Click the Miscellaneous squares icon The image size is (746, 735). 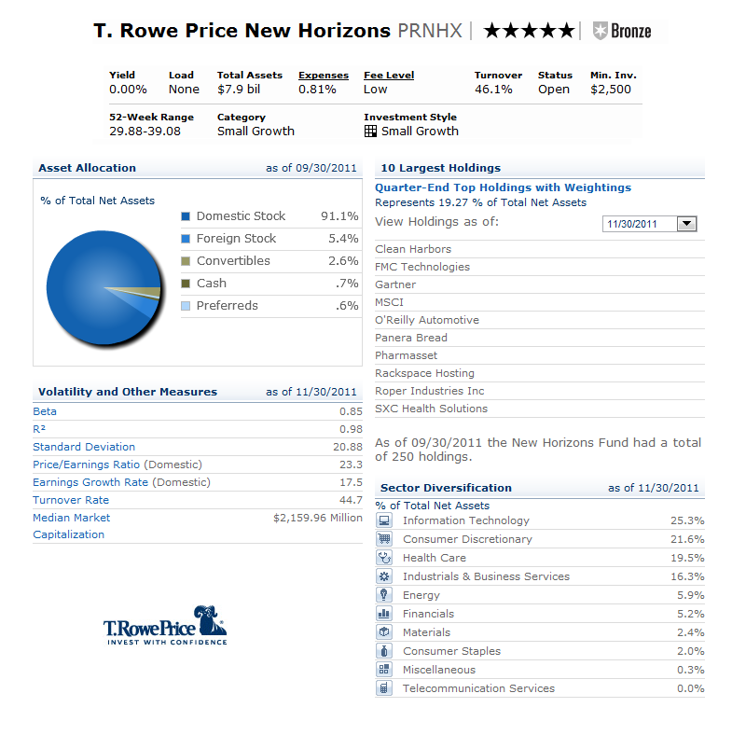(x=384, y=670)
